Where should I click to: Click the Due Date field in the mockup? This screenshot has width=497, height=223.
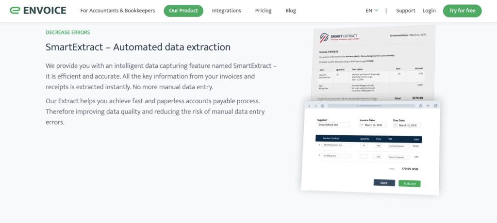(407, 126)
